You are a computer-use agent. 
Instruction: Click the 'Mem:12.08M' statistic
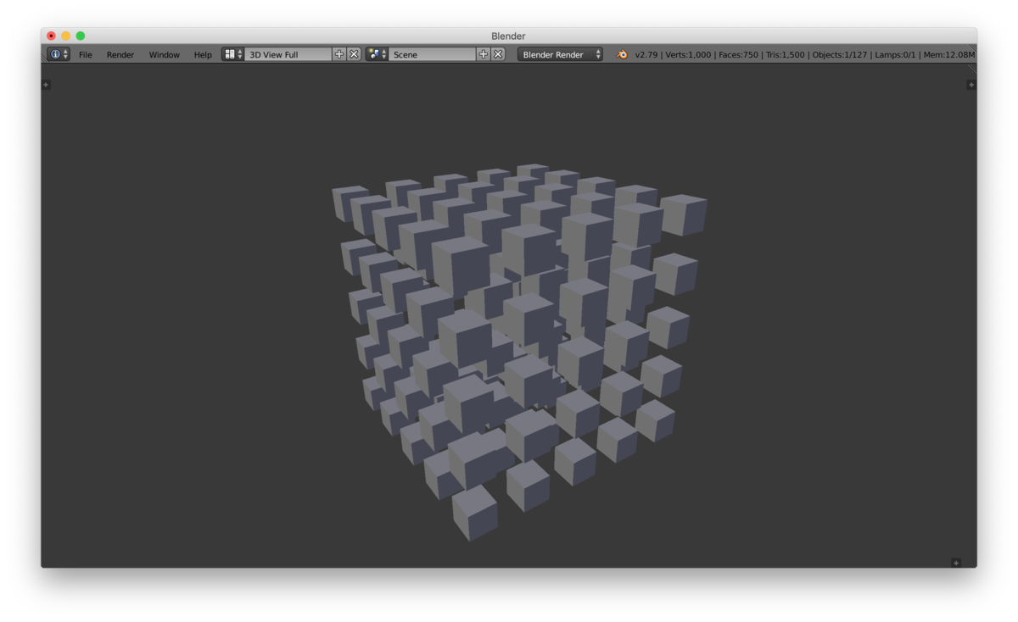[x=948, y=54]
